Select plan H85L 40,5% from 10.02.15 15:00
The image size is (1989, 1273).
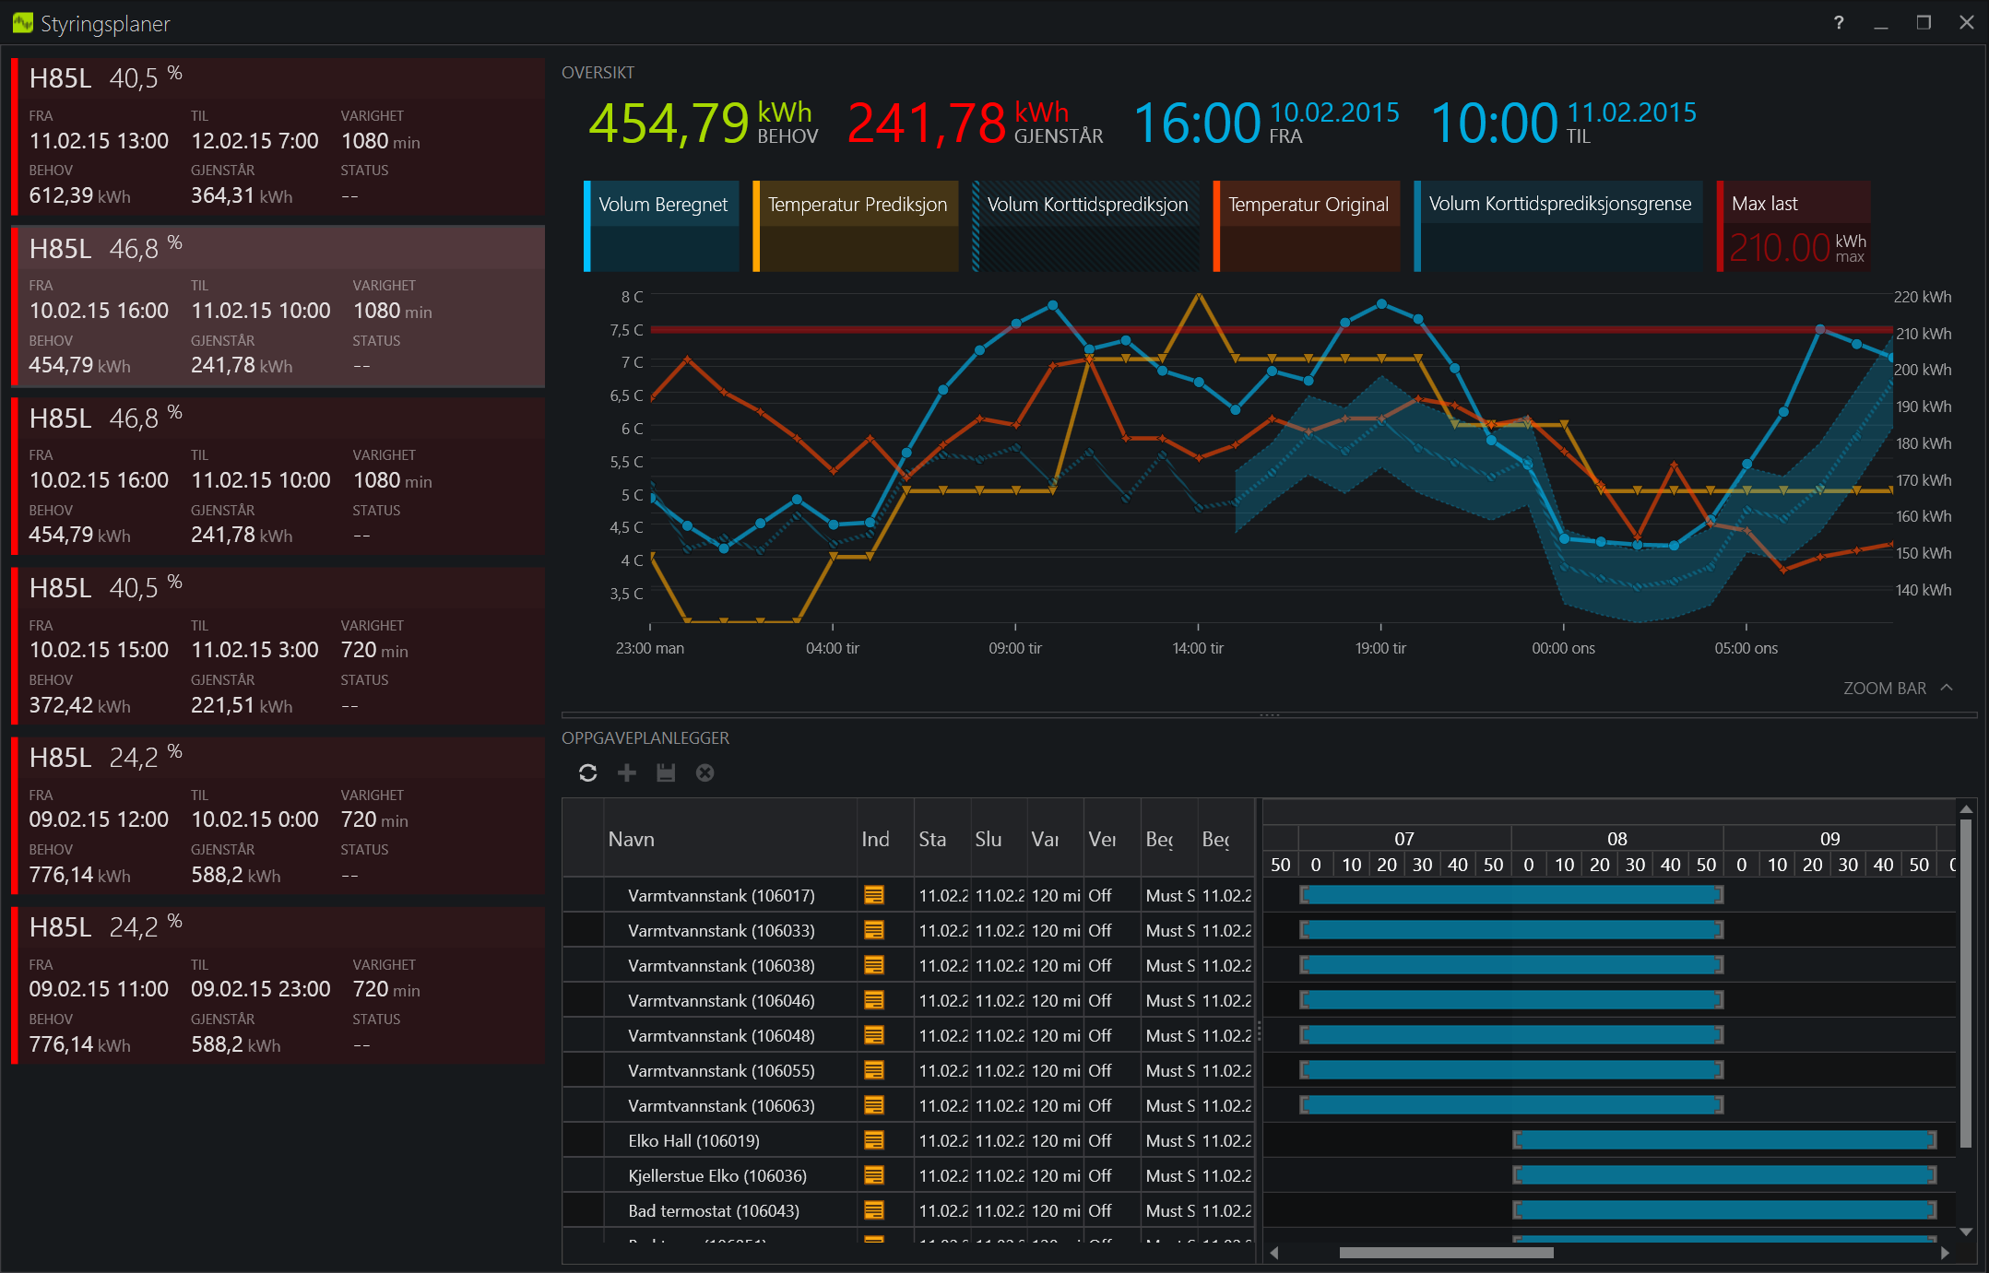coord(278,646)
